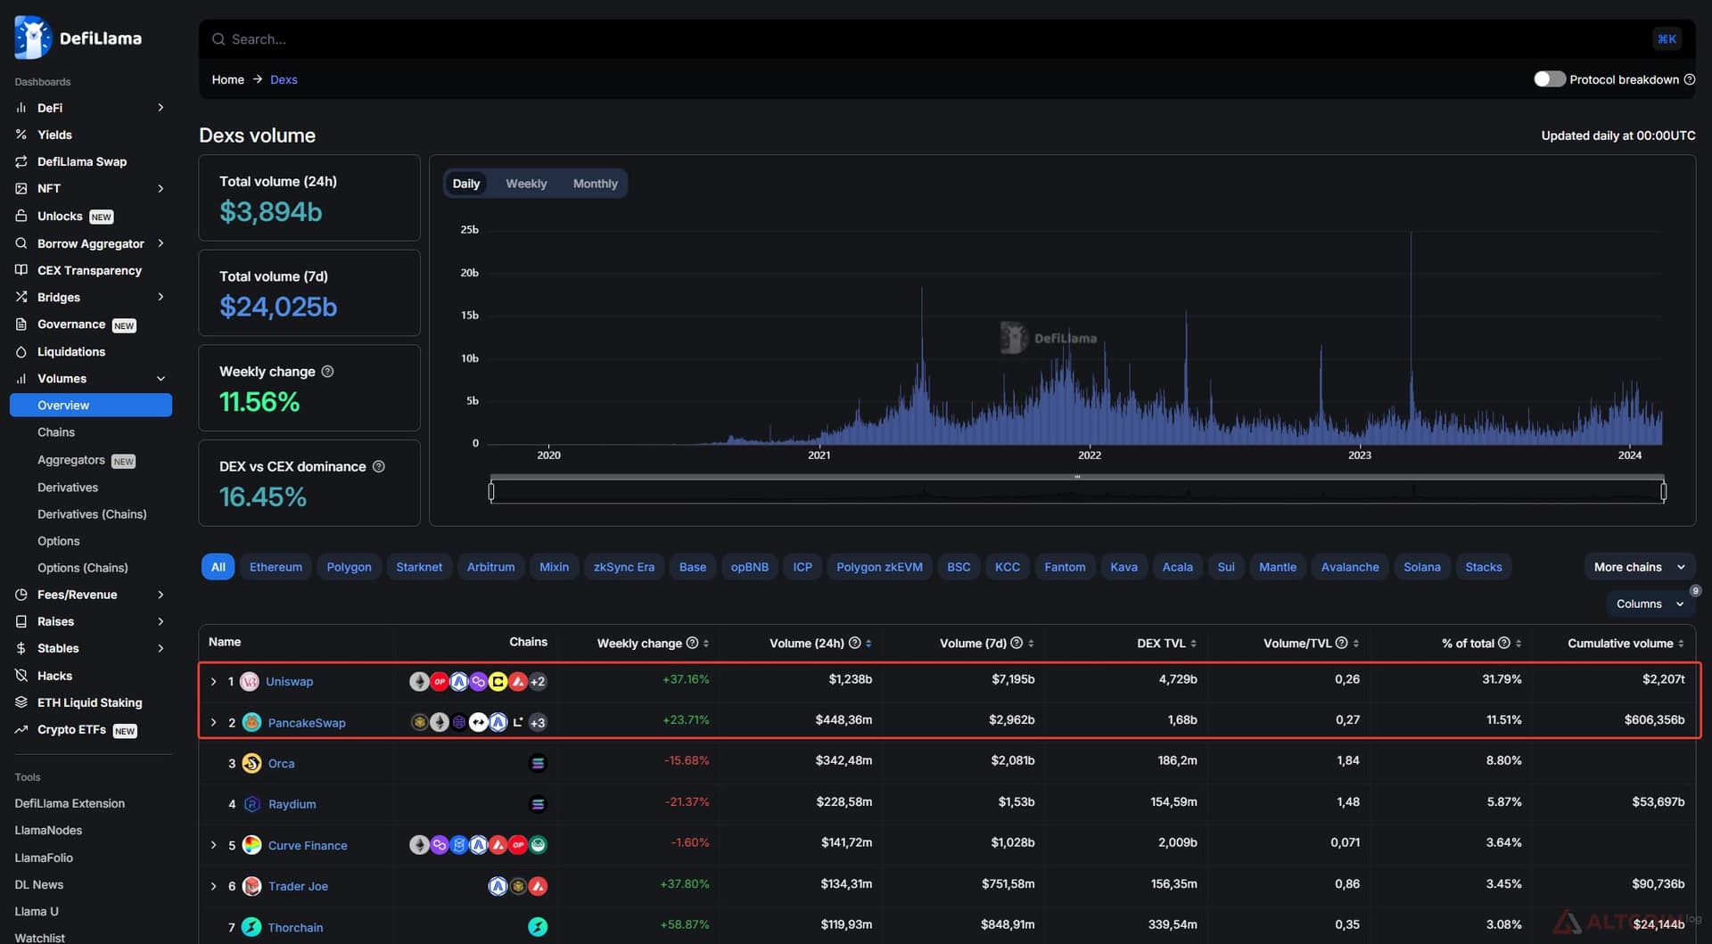Image resolution: width=1712 pixels, height=944 pixels.
Task: Click the Protocol breakdown help icon
Action: pyautogui.click(x=1689, y=79)
